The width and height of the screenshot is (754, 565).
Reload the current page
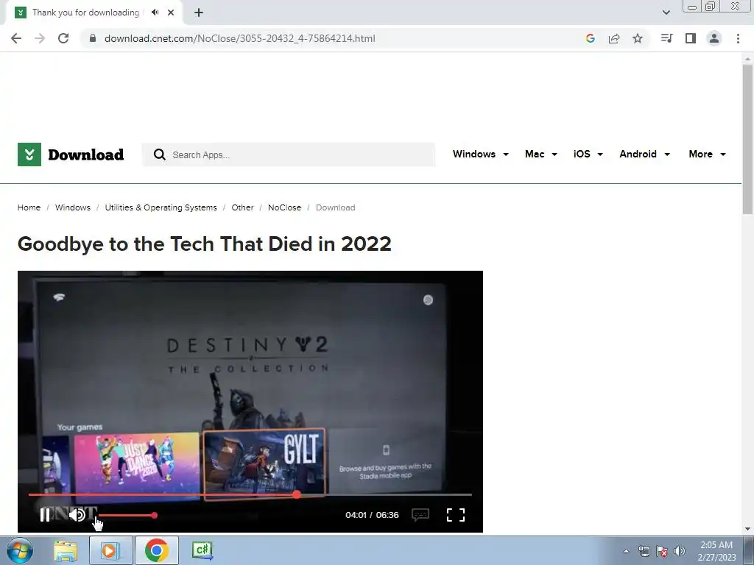(x=63, y=38)
